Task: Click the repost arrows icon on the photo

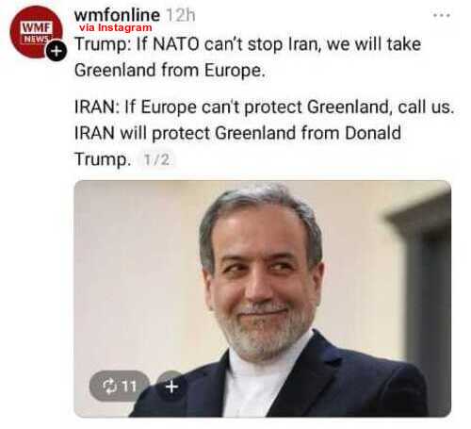Action: click(109, 387)
